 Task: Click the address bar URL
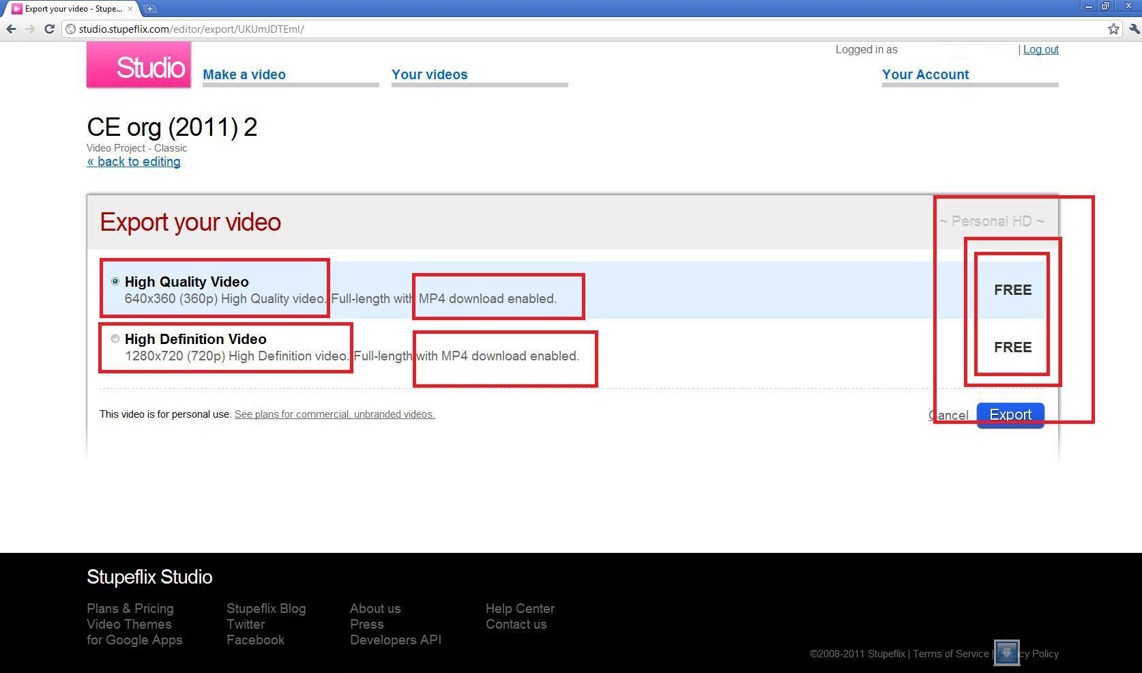[191, 29]
